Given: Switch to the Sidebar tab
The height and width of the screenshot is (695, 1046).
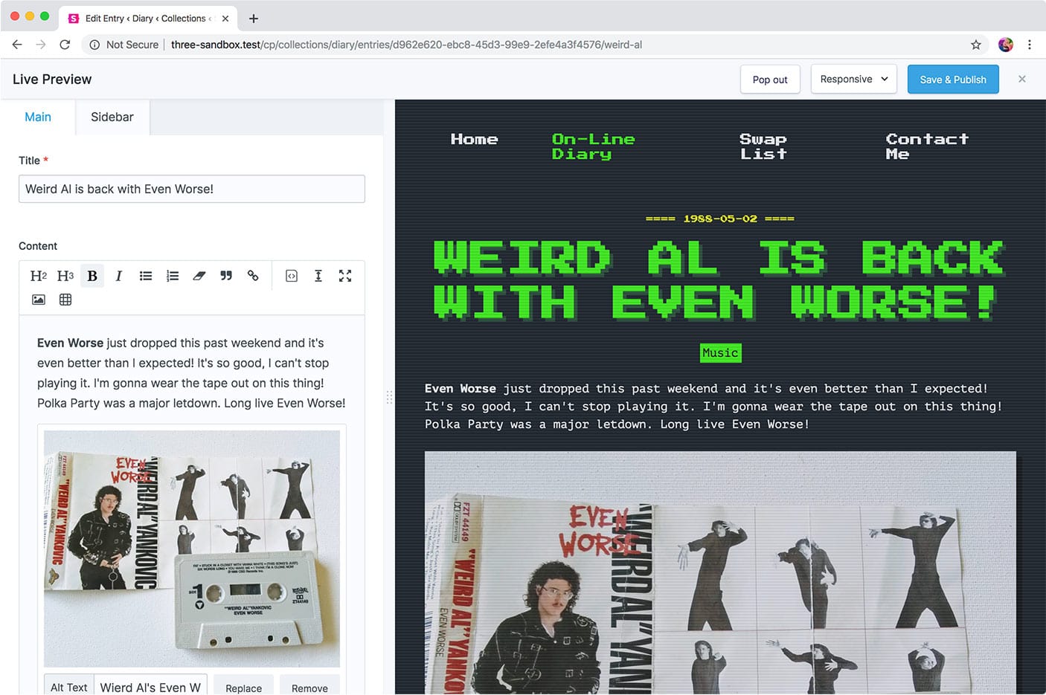Looking at the screenshot, I should (x=112, y=117).
